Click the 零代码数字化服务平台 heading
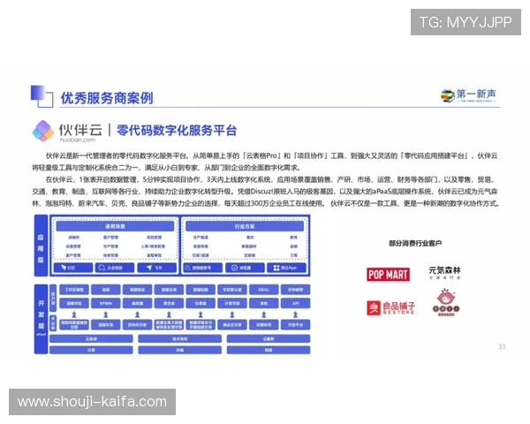 177,130
